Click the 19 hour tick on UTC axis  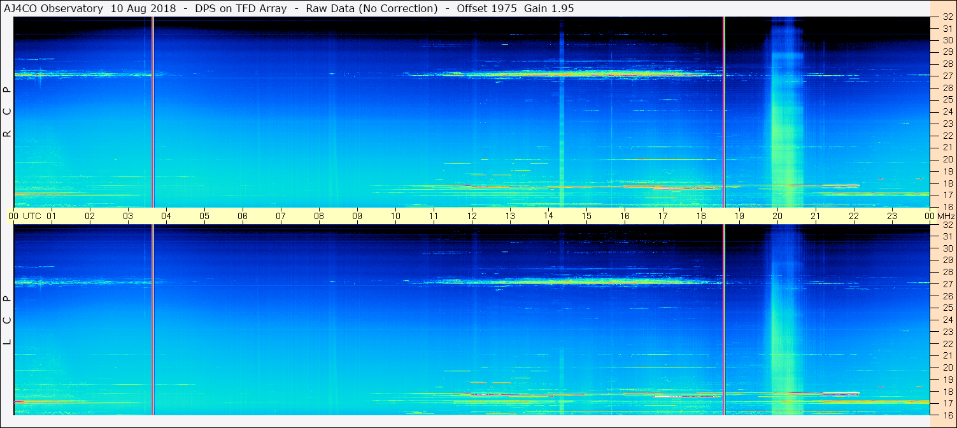click(x=739, y=216)
